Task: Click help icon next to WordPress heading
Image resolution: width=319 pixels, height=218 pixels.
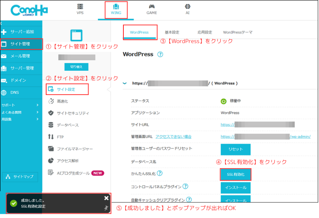Action: [160, 54]
